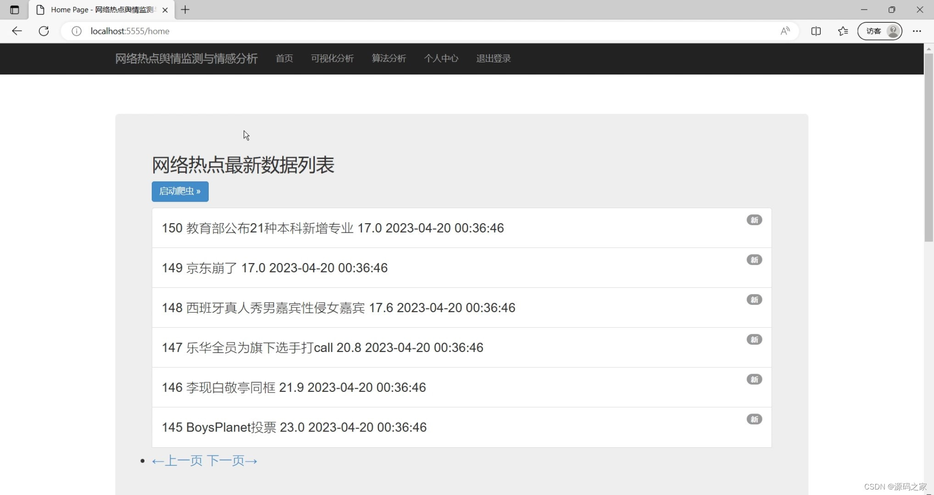Click the page reload icon
This screenshot has width=934, height=495.
click(44, 31)
